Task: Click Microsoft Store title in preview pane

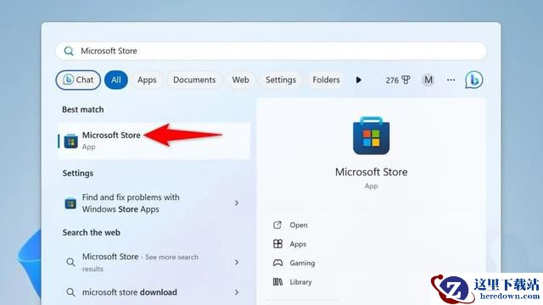Action: pos(372,172)
